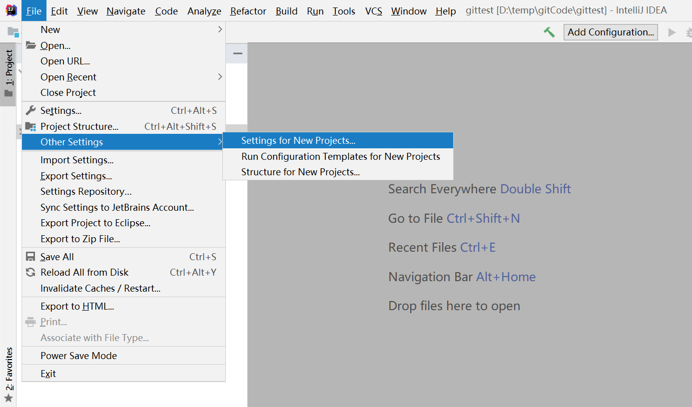The width and height of the screenshot is (692, 407).
Task: Click the green hammer Build icon
Action: click(x=549, y=32)
